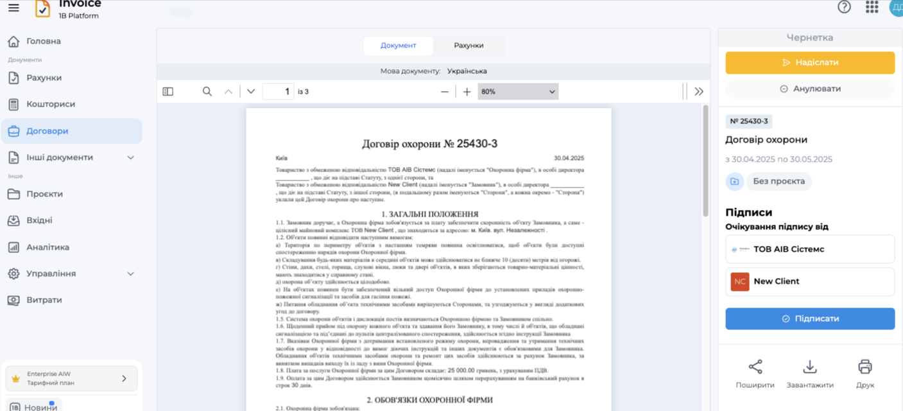The image size is (903, 411).
Task: Select signer New Client
Action: pyautogui.click(x=810, y=281)
